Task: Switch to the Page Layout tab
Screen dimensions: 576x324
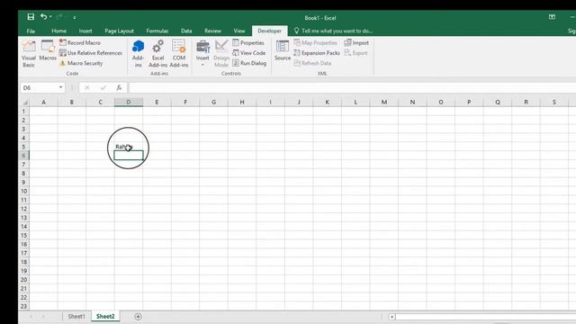Action: point(119,31)
